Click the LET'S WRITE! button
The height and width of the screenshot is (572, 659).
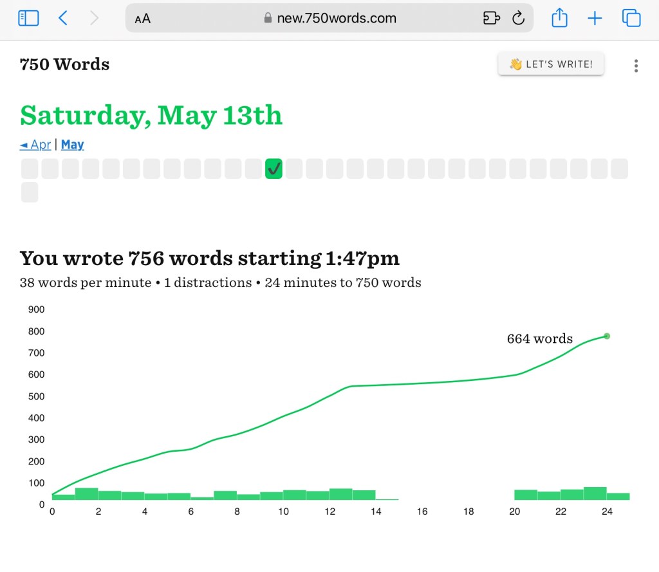coord(551,64)
